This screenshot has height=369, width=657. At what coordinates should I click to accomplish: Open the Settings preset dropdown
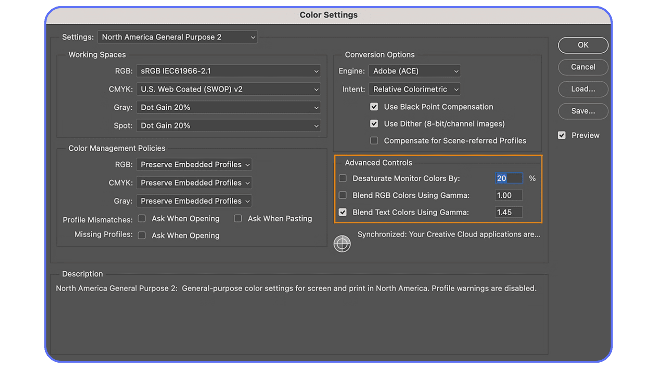177,37
